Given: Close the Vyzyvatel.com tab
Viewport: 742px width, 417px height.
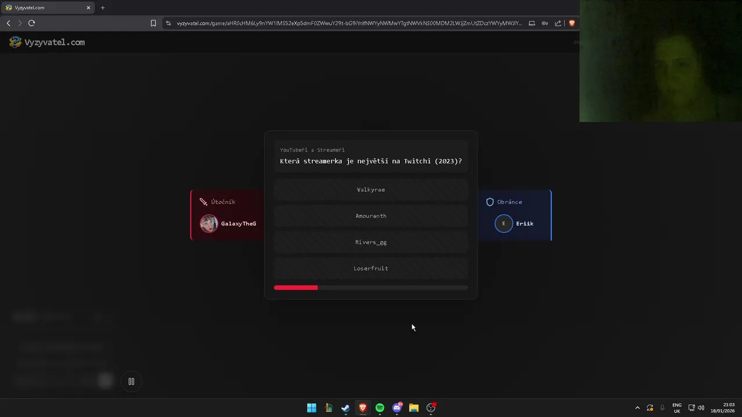Looking at the screenshot, I should pos(89,8).
